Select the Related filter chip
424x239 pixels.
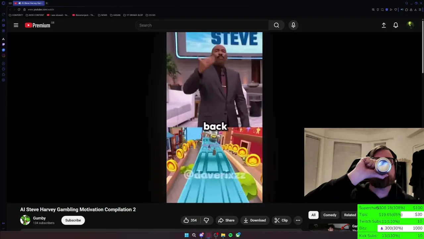point(350,215)
